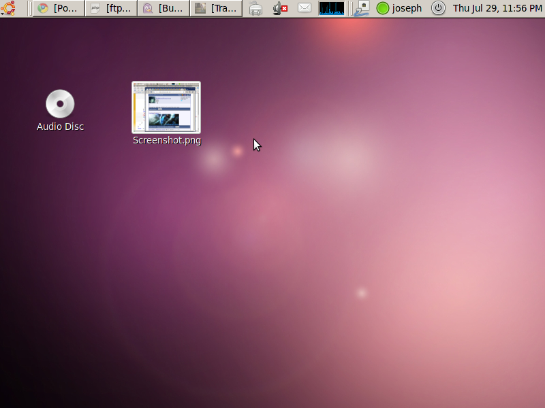The height and width of the screenshot is (408, 545).
Task: Open the mail envelope indicator
Action: (x=305, y=8)
